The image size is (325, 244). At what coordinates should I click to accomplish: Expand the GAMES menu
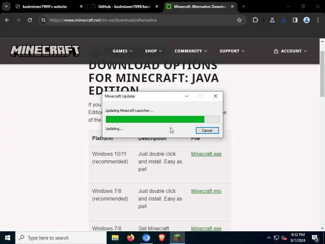point(123,51)
